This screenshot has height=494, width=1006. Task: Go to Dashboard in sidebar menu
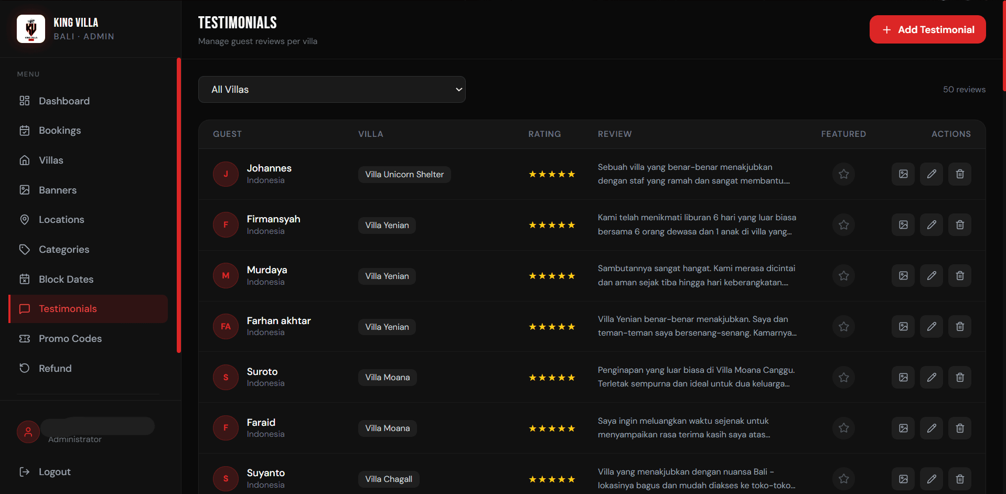tap(88, 101)
